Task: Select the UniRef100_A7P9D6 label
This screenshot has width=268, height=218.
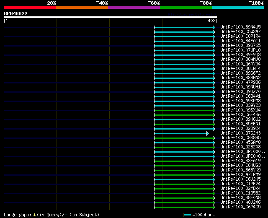Action: tap(240, 82)
